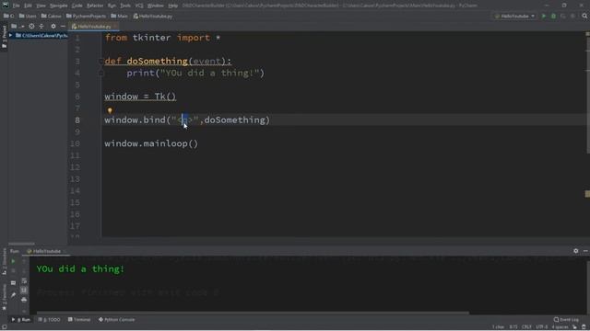This screenshot has height=331, width=590.
Task: Open the Navigate menu
Action: [x=59, y=6]
